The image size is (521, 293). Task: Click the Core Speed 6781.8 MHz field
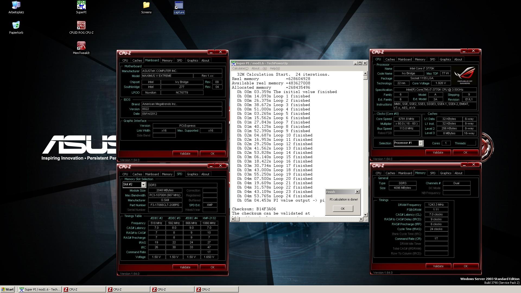[x=406, y=119]
